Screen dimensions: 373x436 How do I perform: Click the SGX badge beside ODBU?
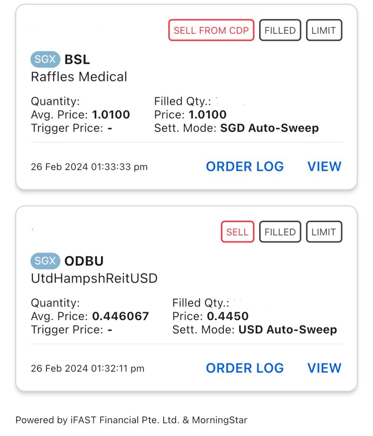(45, 261)
